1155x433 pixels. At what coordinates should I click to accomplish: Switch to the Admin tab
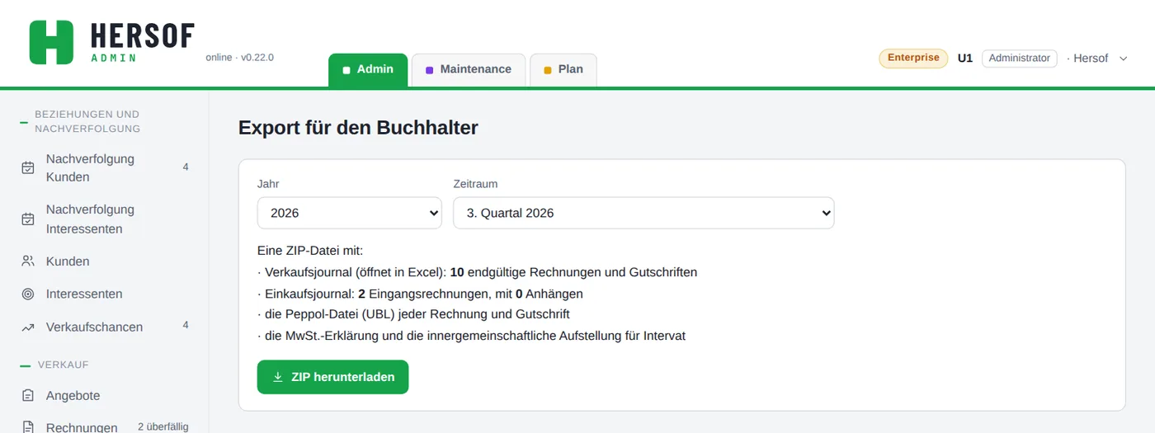368,70
